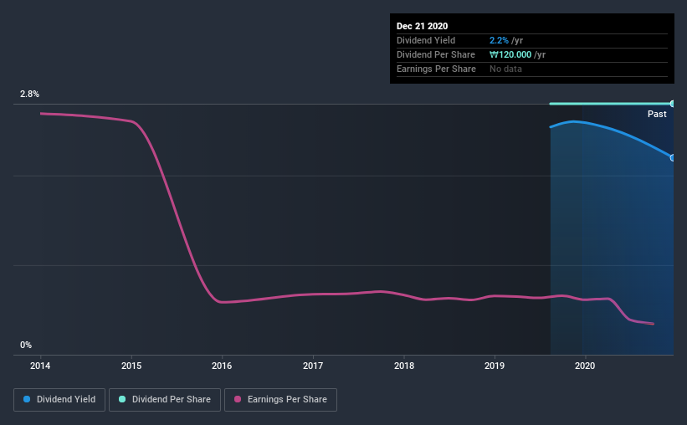Screen dimensions: 687x425
Task: Click the Dec 21 2020 tooltip header
Action: coord(422,26)
